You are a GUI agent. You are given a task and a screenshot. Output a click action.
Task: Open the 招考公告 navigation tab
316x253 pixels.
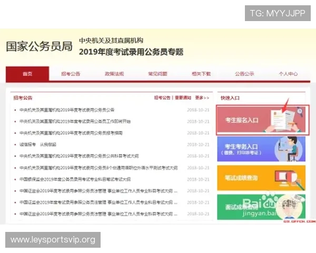[71, 74]
